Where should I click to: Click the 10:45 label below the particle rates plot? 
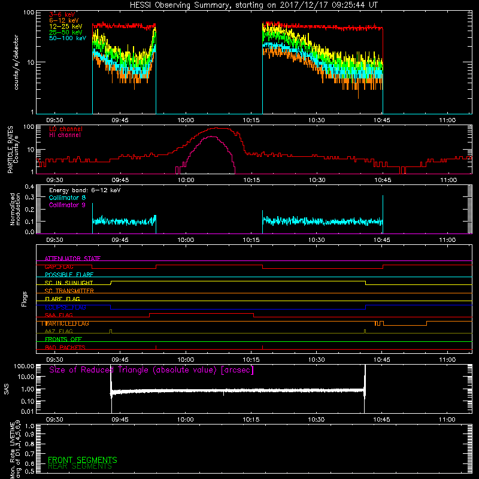tap(383, 180)
